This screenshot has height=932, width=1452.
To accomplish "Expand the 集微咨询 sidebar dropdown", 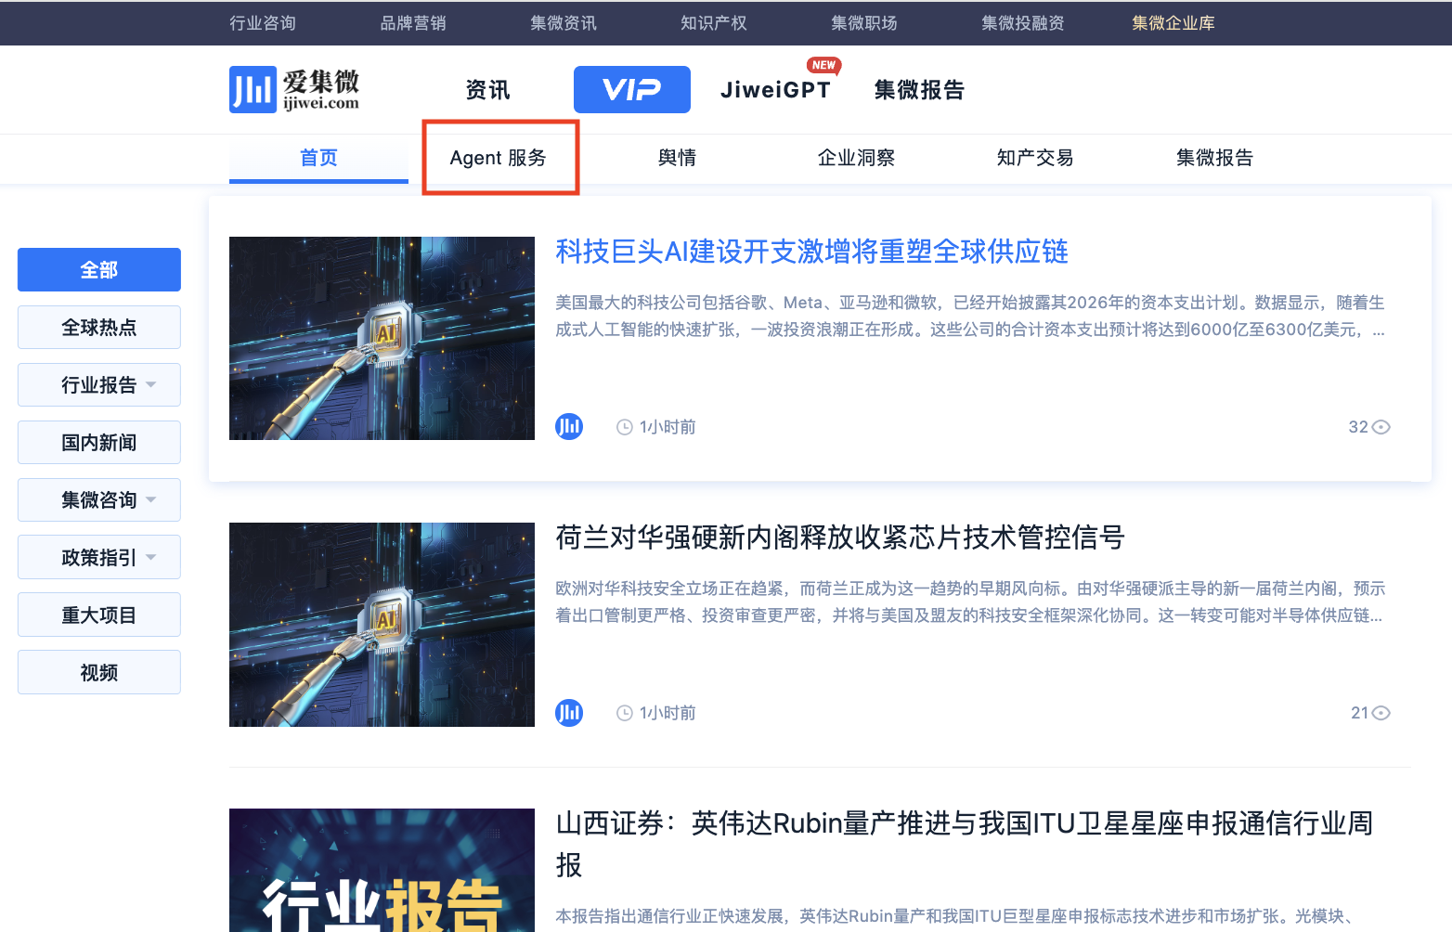I will (x=151, y=499).
